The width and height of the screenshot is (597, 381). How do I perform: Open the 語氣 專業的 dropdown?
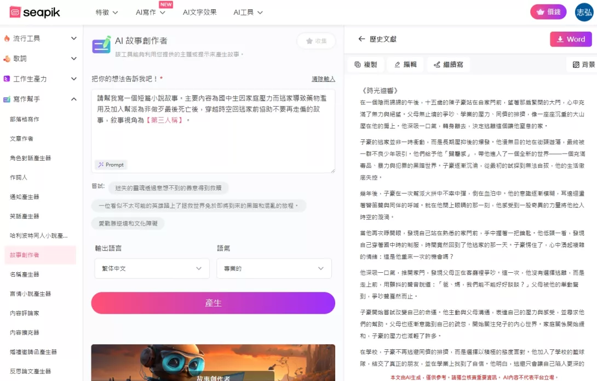pos(274,268)
